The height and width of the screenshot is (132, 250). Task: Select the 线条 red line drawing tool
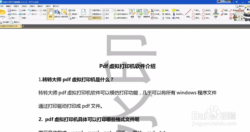pyautogui.click(x=188, y=13)
